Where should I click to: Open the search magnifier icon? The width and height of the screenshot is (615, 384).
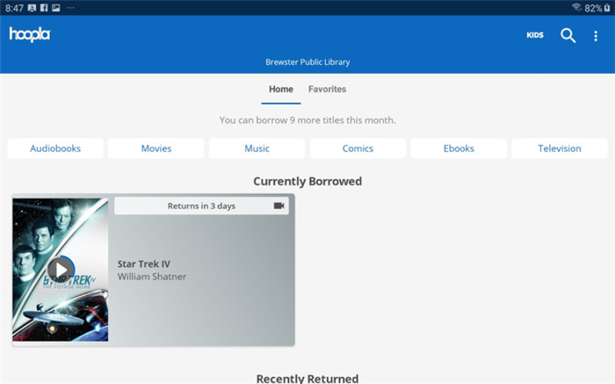(568, 35)
